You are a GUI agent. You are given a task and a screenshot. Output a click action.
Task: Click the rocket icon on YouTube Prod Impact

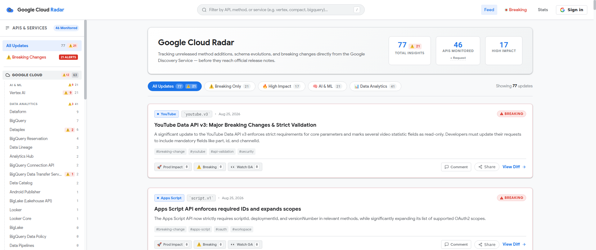tap(159, 167)
